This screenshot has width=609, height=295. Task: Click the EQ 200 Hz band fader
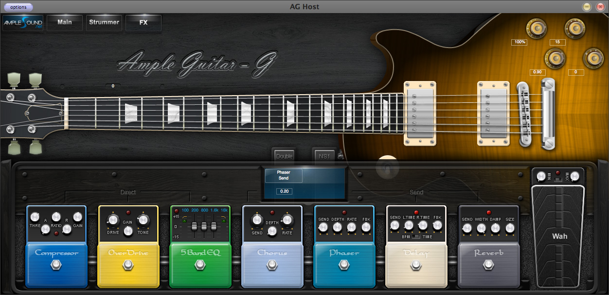(195, 226)
